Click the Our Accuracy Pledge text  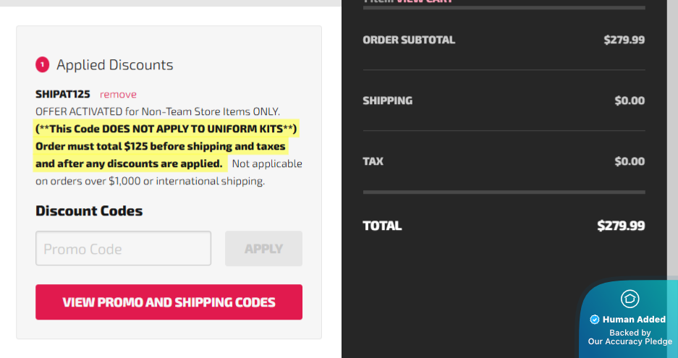pos(630,341)
